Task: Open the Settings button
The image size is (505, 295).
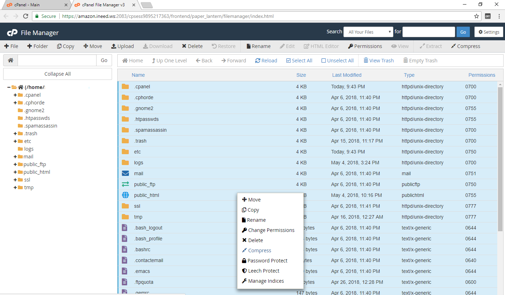Action: click(x=488, y=32)
